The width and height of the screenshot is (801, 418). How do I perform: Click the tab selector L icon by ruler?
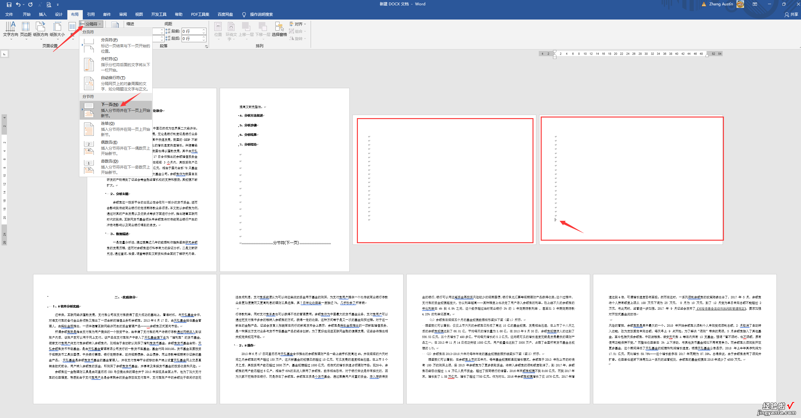point(4,54)
